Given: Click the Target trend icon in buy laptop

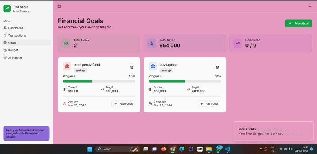Looking at the screenshot, I should click(x=188, y=89).
